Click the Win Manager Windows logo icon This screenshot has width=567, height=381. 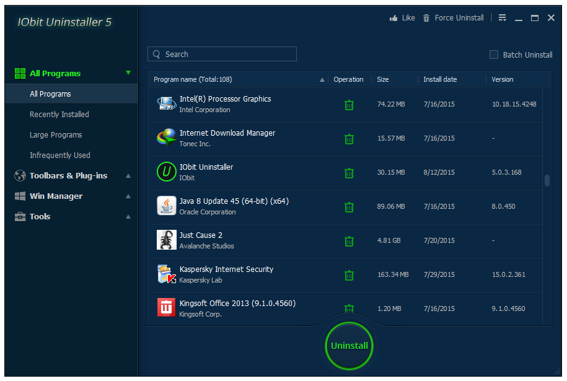(20, 196)
